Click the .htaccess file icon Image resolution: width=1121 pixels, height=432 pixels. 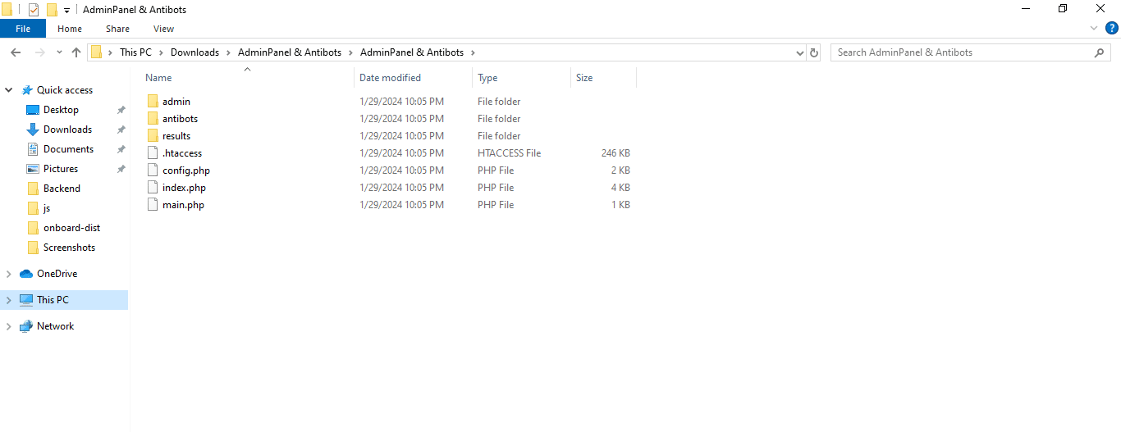tap(153, 153)
